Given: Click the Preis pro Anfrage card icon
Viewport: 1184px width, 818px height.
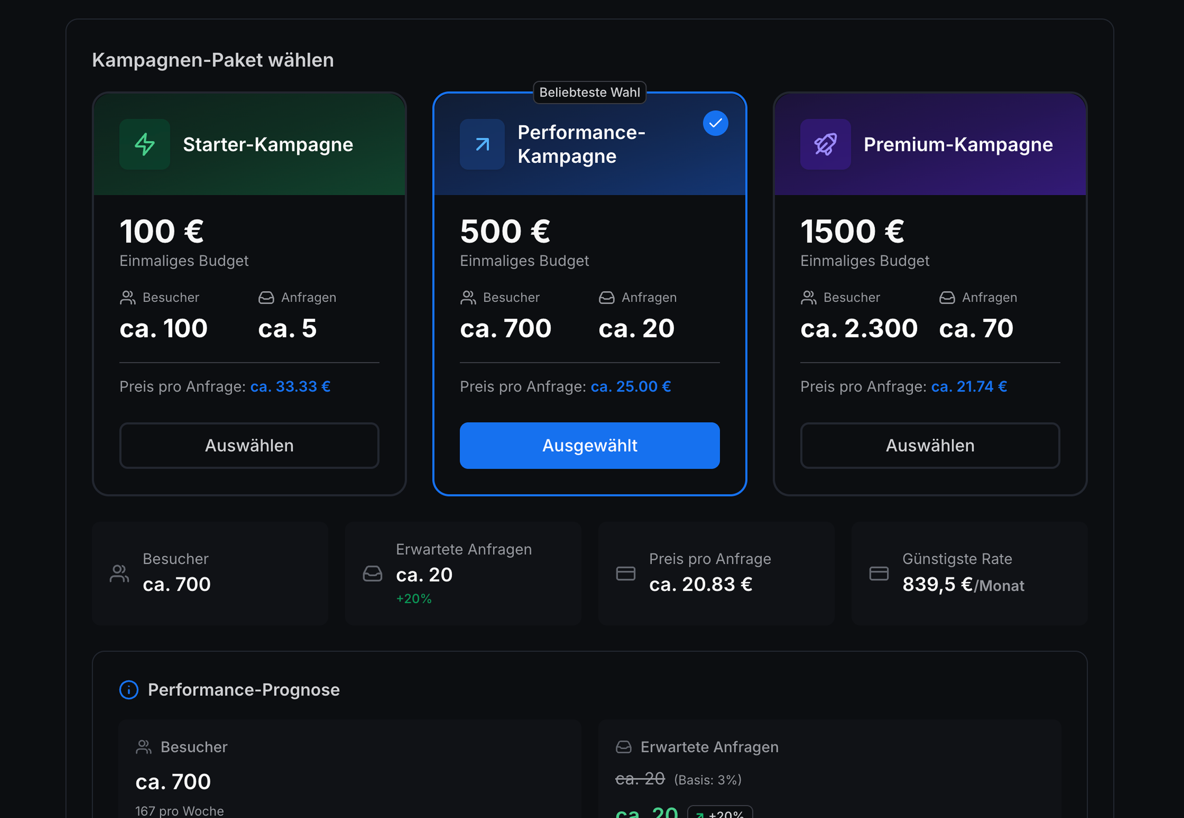Looking at the screenshot, I should [625, 573].
